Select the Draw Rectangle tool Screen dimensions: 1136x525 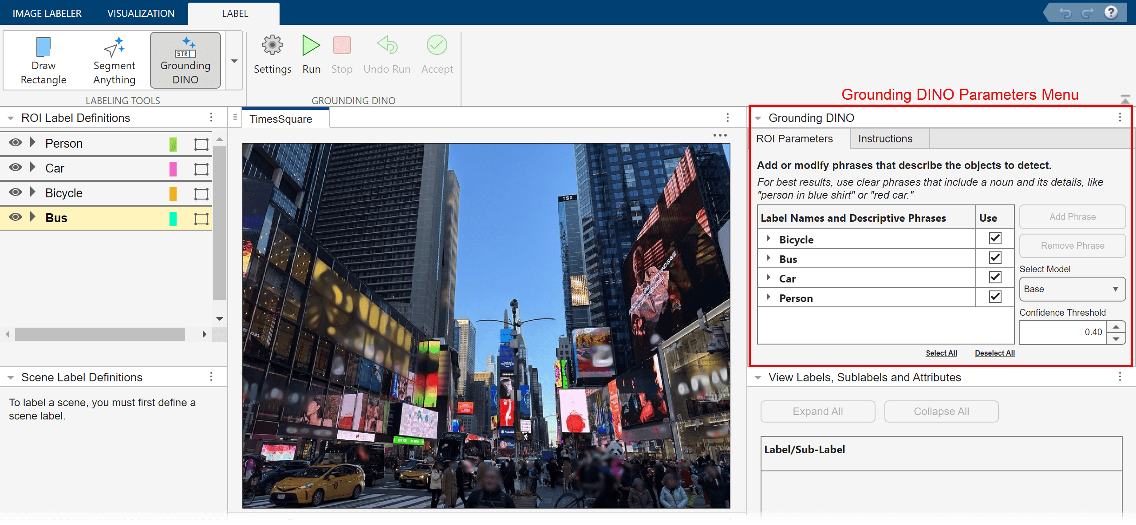coord(43,61)
